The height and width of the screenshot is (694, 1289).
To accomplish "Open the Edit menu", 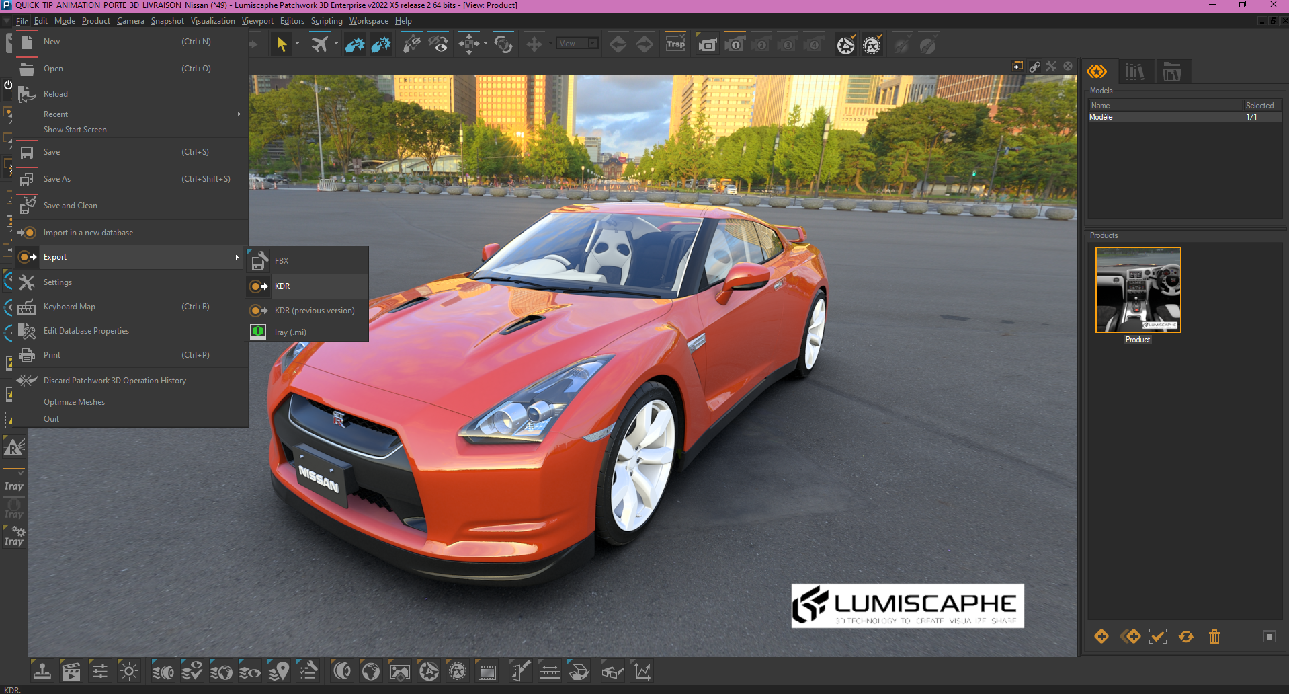I will click(41, 21).
